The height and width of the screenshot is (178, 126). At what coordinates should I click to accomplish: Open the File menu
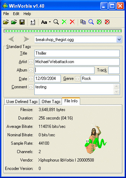pyautogui.click(x=6, y=14)
